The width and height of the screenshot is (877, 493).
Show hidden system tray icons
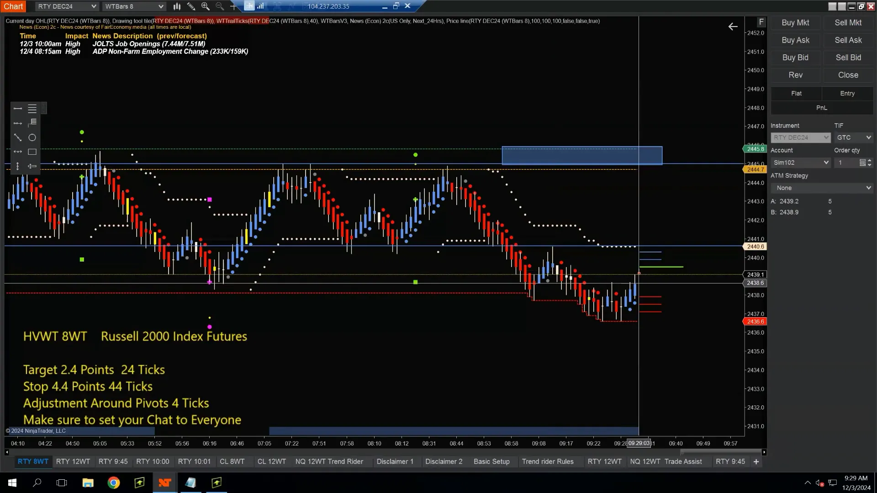click(808, 483)
